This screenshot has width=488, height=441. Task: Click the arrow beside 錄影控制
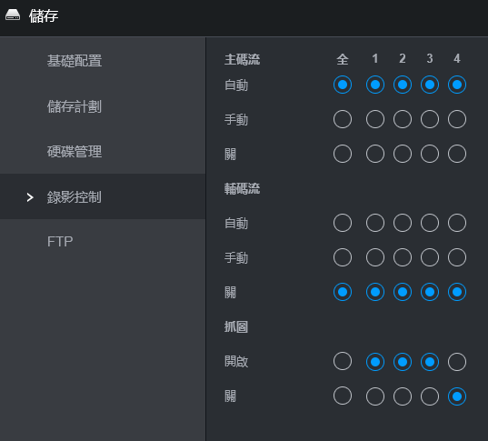pos(30,197)
